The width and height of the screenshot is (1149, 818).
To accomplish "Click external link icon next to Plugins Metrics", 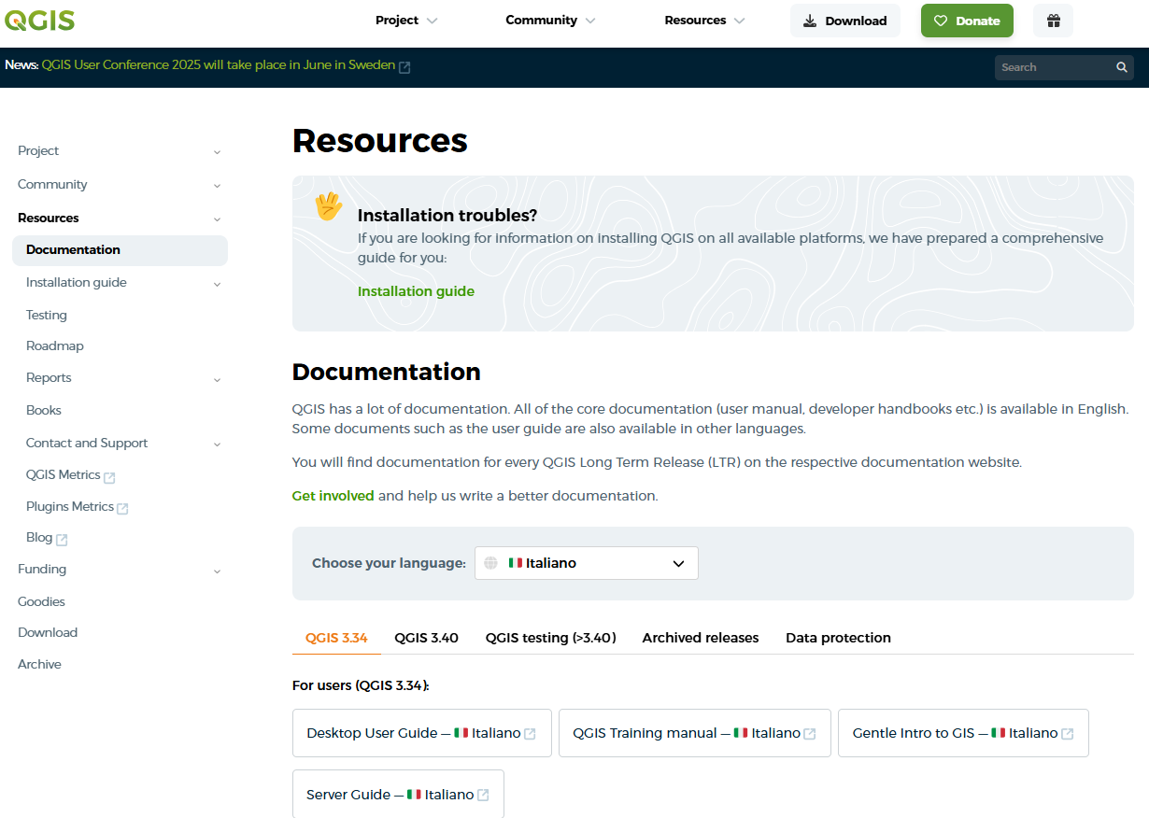I will pyautogui.click(x=122, y=509).
